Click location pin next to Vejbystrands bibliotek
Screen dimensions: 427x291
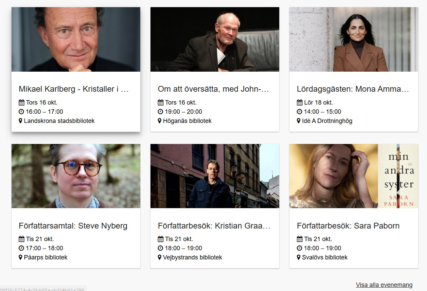[x=160, y=257]
